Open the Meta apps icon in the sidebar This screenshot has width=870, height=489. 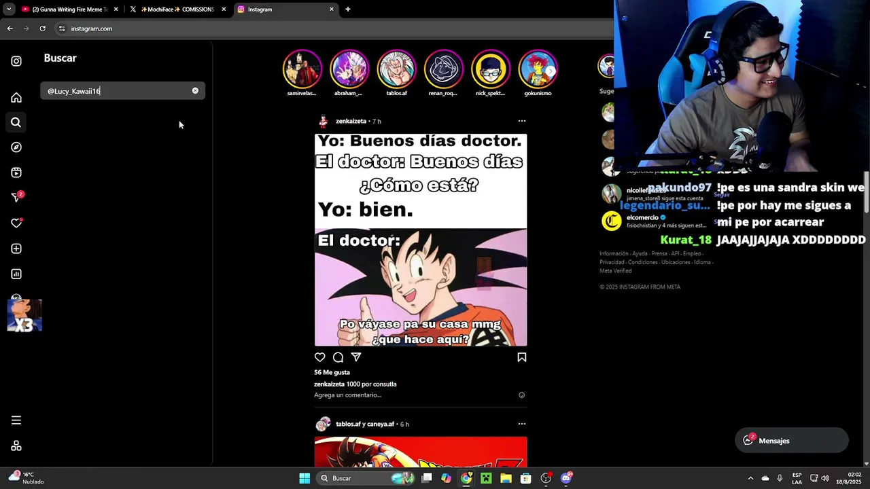(16, 446)
